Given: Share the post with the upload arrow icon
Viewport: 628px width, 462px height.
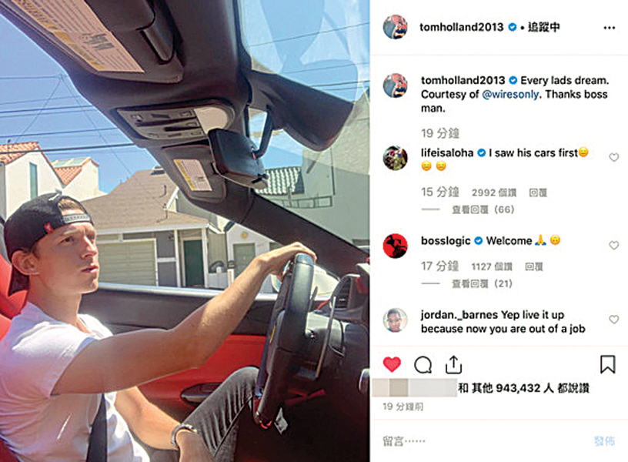Looking at the screenshot, I should click(x=453, y=364).
